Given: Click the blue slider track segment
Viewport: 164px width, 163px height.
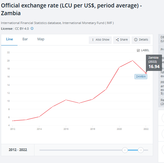Looking at the screenshot, I should 133,150.
